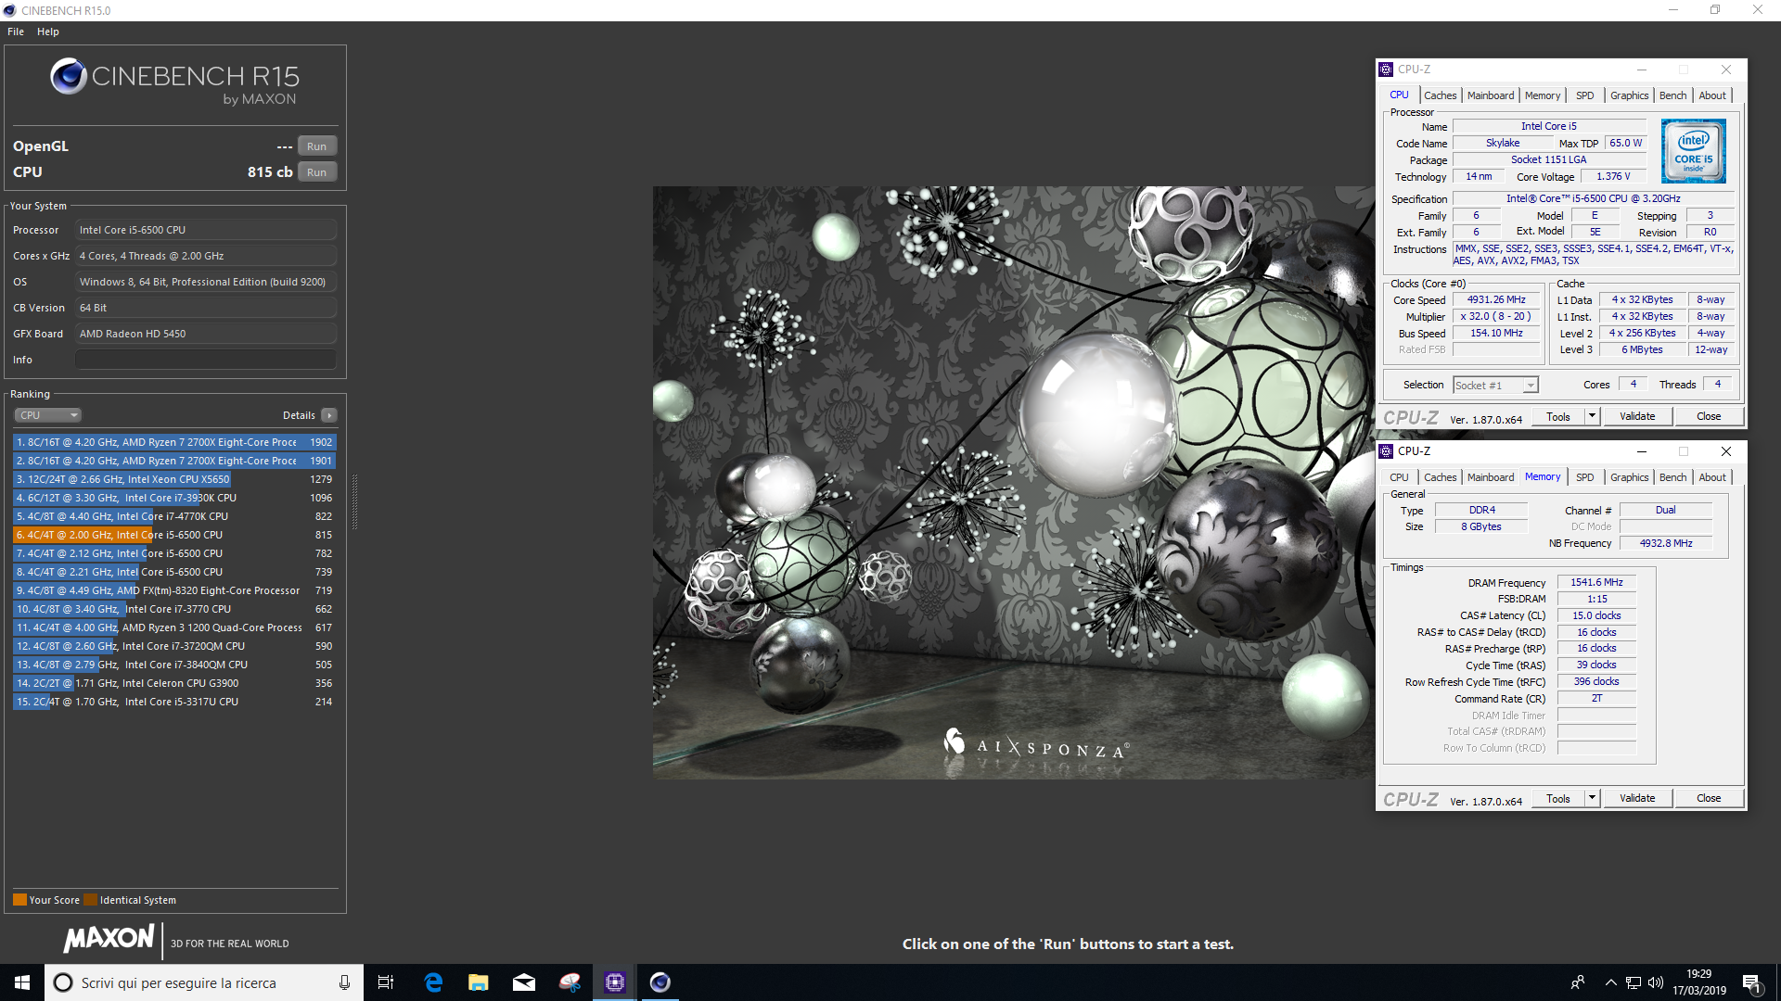Click Cinebench title bar app icon
Screen dimensions: 1781x1001
tap(9, 10)
